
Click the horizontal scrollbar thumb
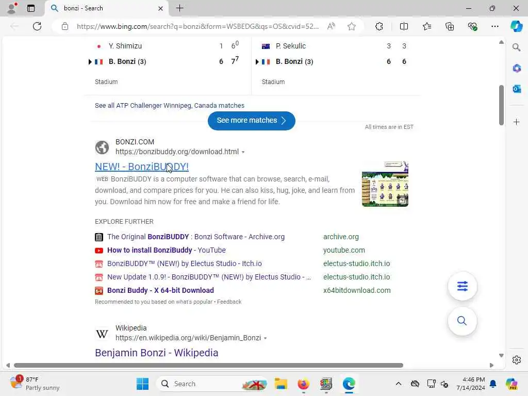(x=208, y=366)
